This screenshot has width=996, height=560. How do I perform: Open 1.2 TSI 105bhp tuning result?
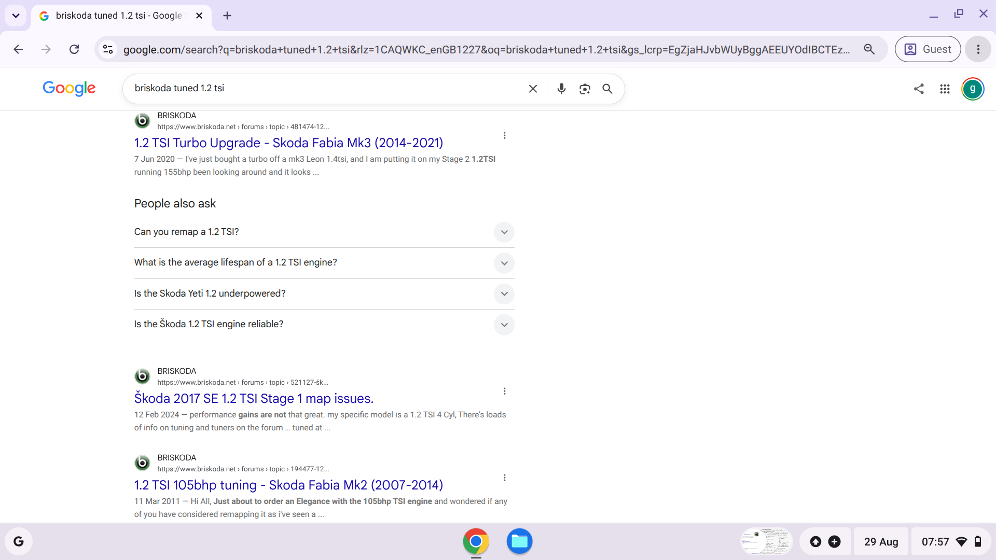tap(288, 485)
